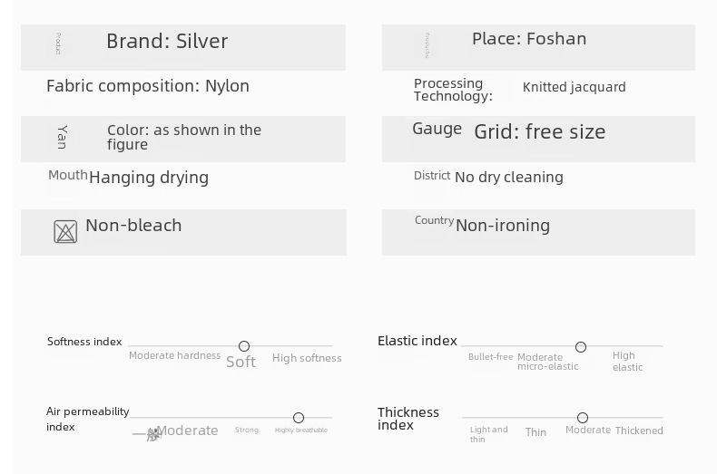The width and height of the screenshot is (717, 474).
Task: Click the Non-ironing label
Action: tap(503, 225)
